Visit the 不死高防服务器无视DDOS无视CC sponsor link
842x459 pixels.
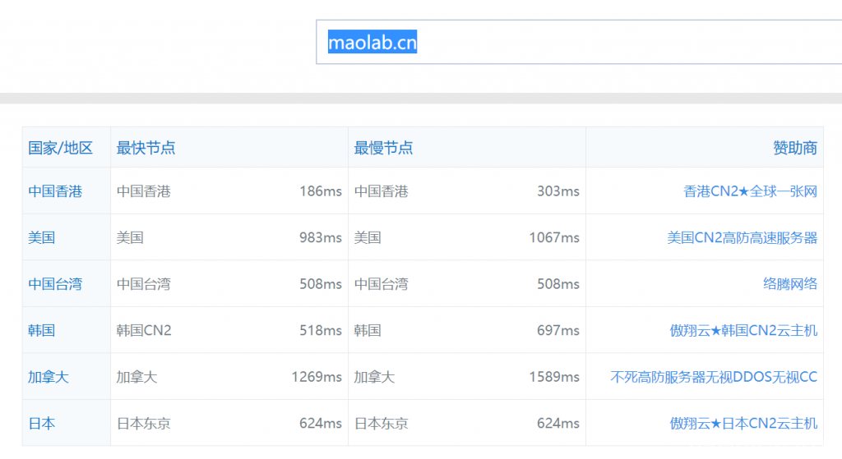(x=713, y=377)
